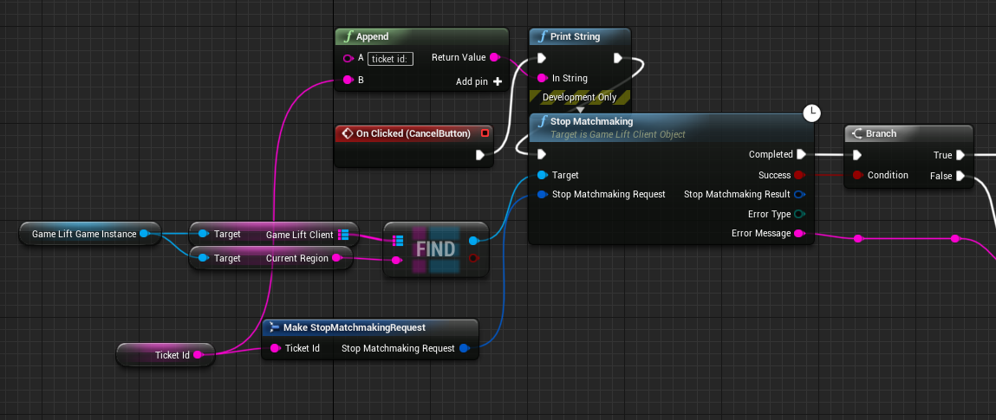Click the Completed exec output pin

click(801, 154)
